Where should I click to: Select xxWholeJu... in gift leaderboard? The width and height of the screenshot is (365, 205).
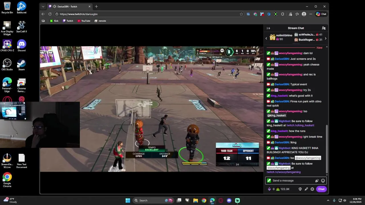tap(308, 35)
